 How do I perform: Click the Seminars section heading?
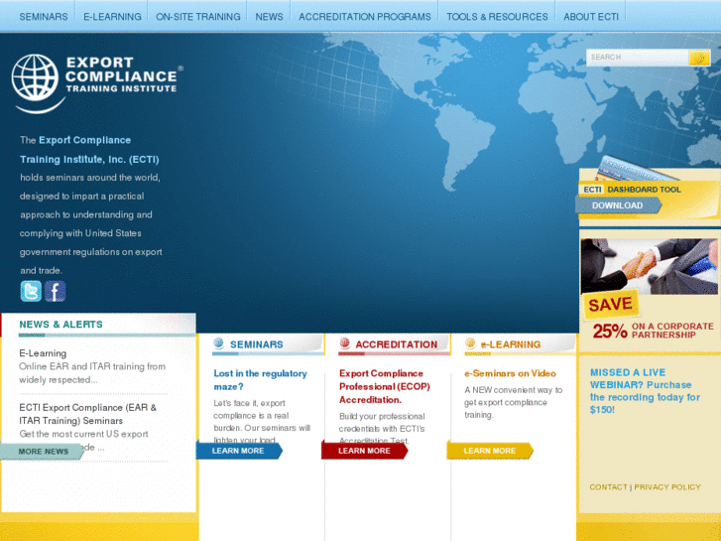(257, 344)
